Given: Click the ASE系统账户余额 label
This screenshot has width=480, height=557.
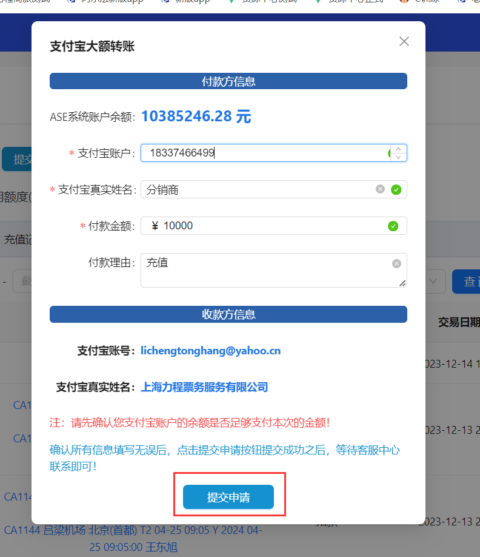Looking at the screenshot, I should click(92, 117).
